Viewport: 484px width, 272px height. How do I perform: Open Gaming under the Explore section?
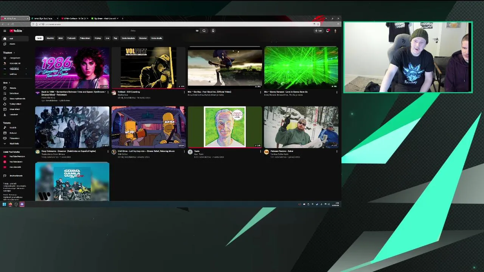[15, 138]
